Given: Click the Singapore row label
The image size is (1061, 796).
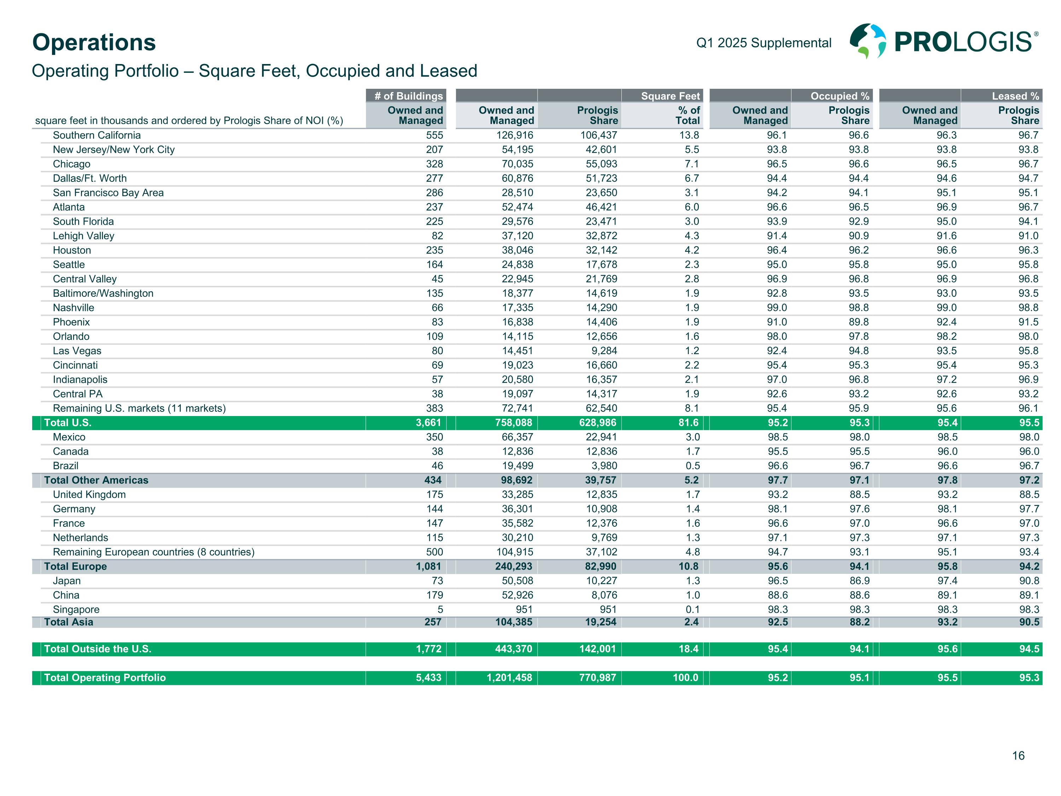Looking at the screenshot, I should (x=76, y=610).
